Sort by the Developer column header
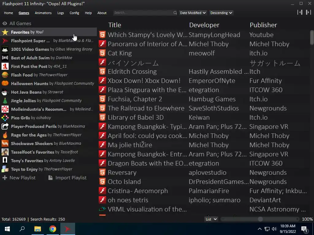The height and width of the screenshot is (235, 314). pos(204,25)
